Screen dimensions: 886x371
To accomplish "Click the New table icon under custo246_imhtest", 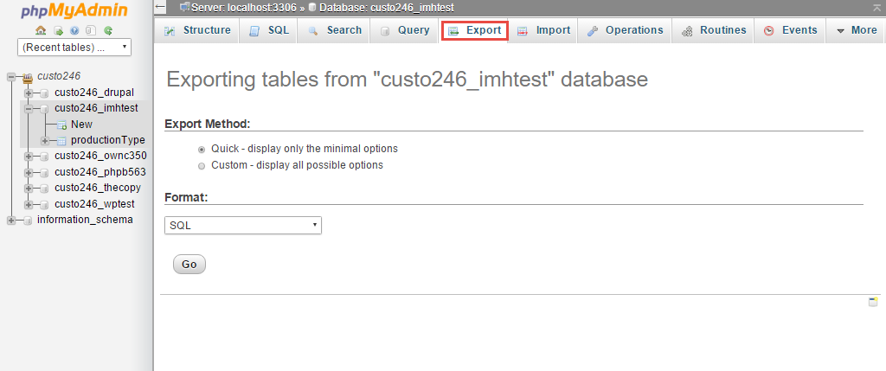I will (x=61, y=125).
